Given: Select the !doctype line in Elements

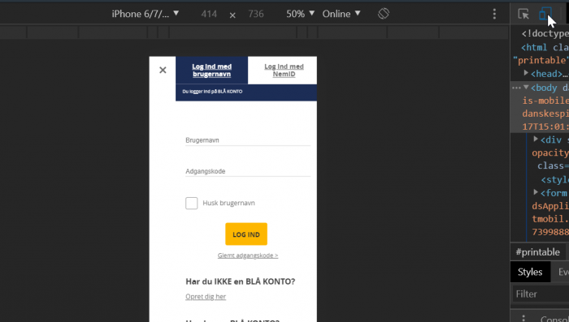Looking at the screenshot, I should pos(545,34).
